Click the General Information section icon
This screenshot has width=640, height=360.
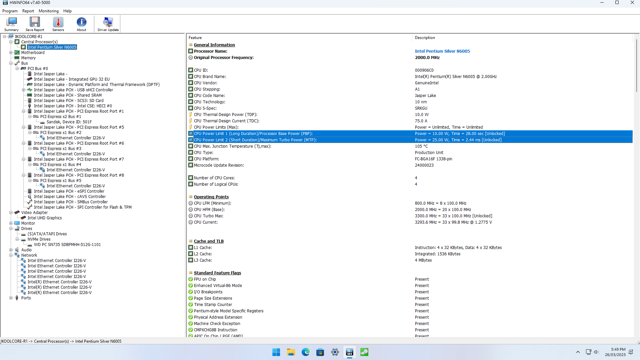click(191, 45)
